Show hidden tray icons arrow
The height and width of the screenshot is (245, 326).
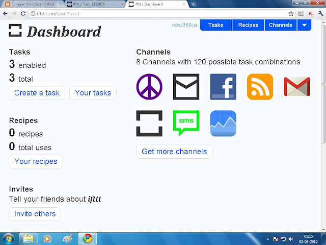(x=268, y=239)
